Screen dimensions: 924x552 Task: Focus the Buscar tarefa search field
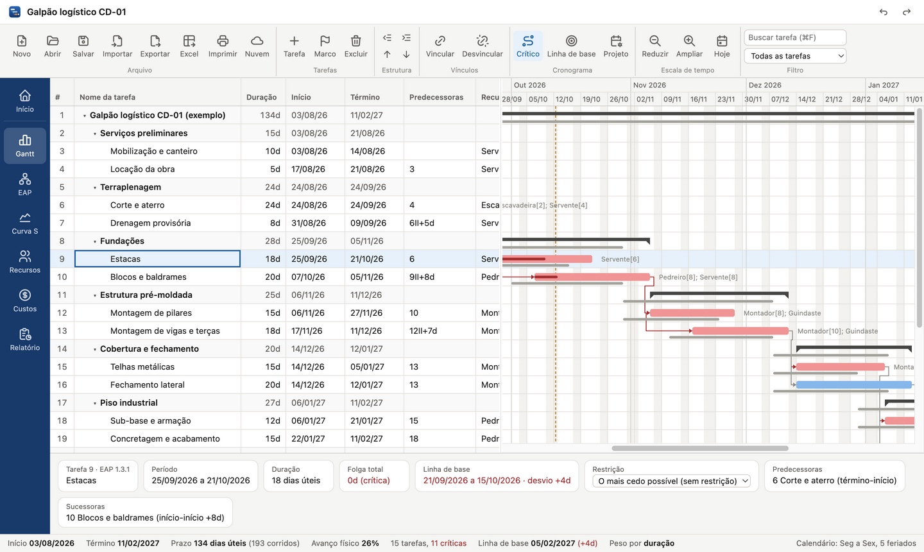795,37
